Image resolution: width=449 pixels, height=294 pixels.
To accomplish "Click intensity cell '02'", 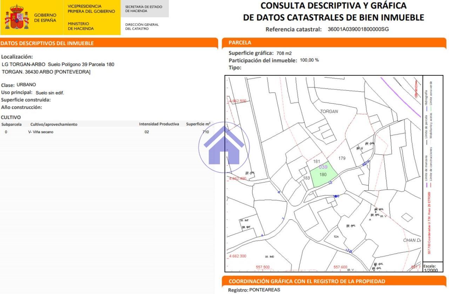I will 147,132.
